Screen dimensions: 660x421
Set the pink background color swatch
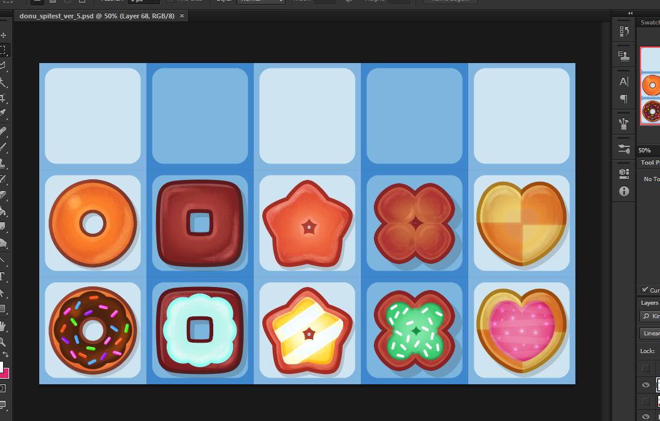(x=5, y=373)
